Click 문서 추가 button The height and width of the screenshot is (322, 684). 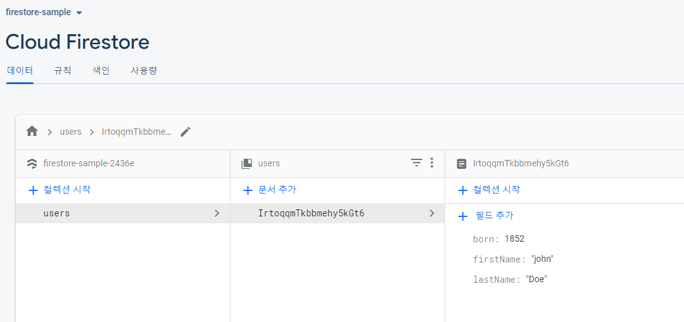tap(270, 190)
